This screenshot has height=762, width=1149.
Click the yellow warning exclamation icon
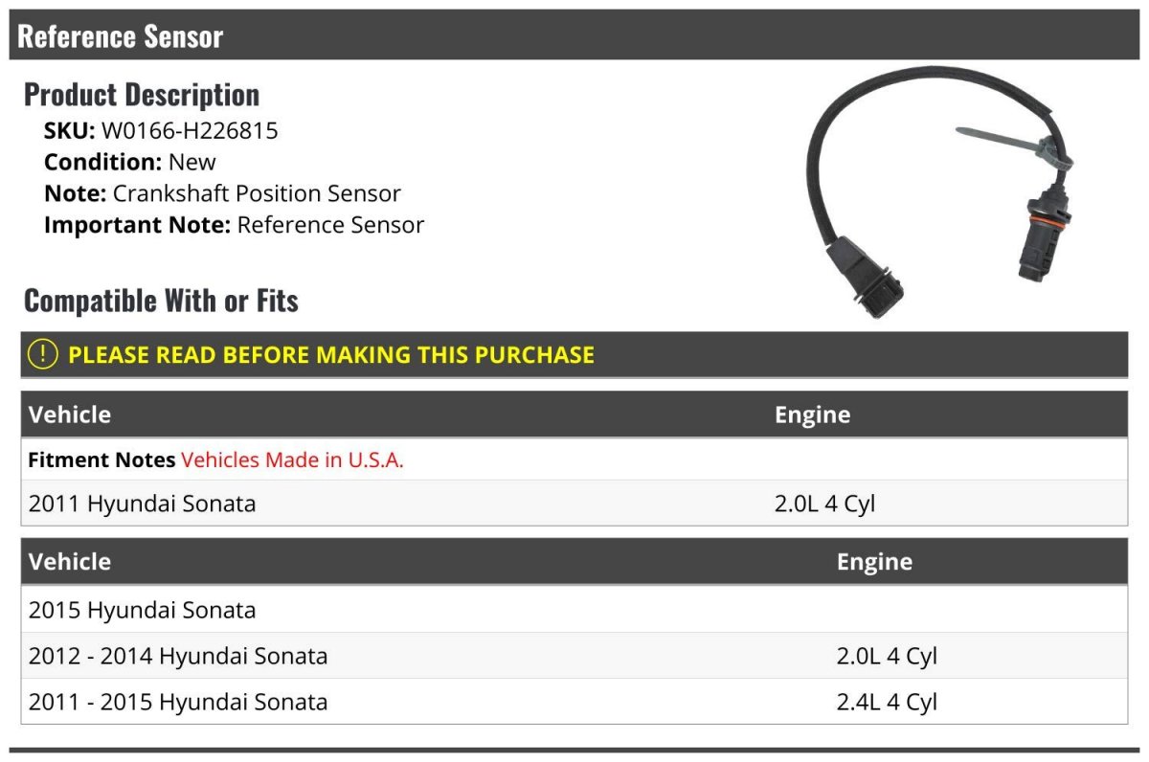click(x=43, y=354)
